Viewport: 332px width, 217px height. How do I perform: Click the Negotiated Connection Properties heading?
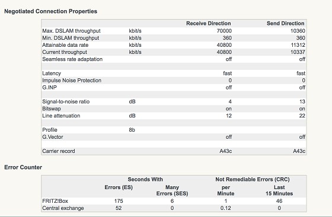coord(50,11)
